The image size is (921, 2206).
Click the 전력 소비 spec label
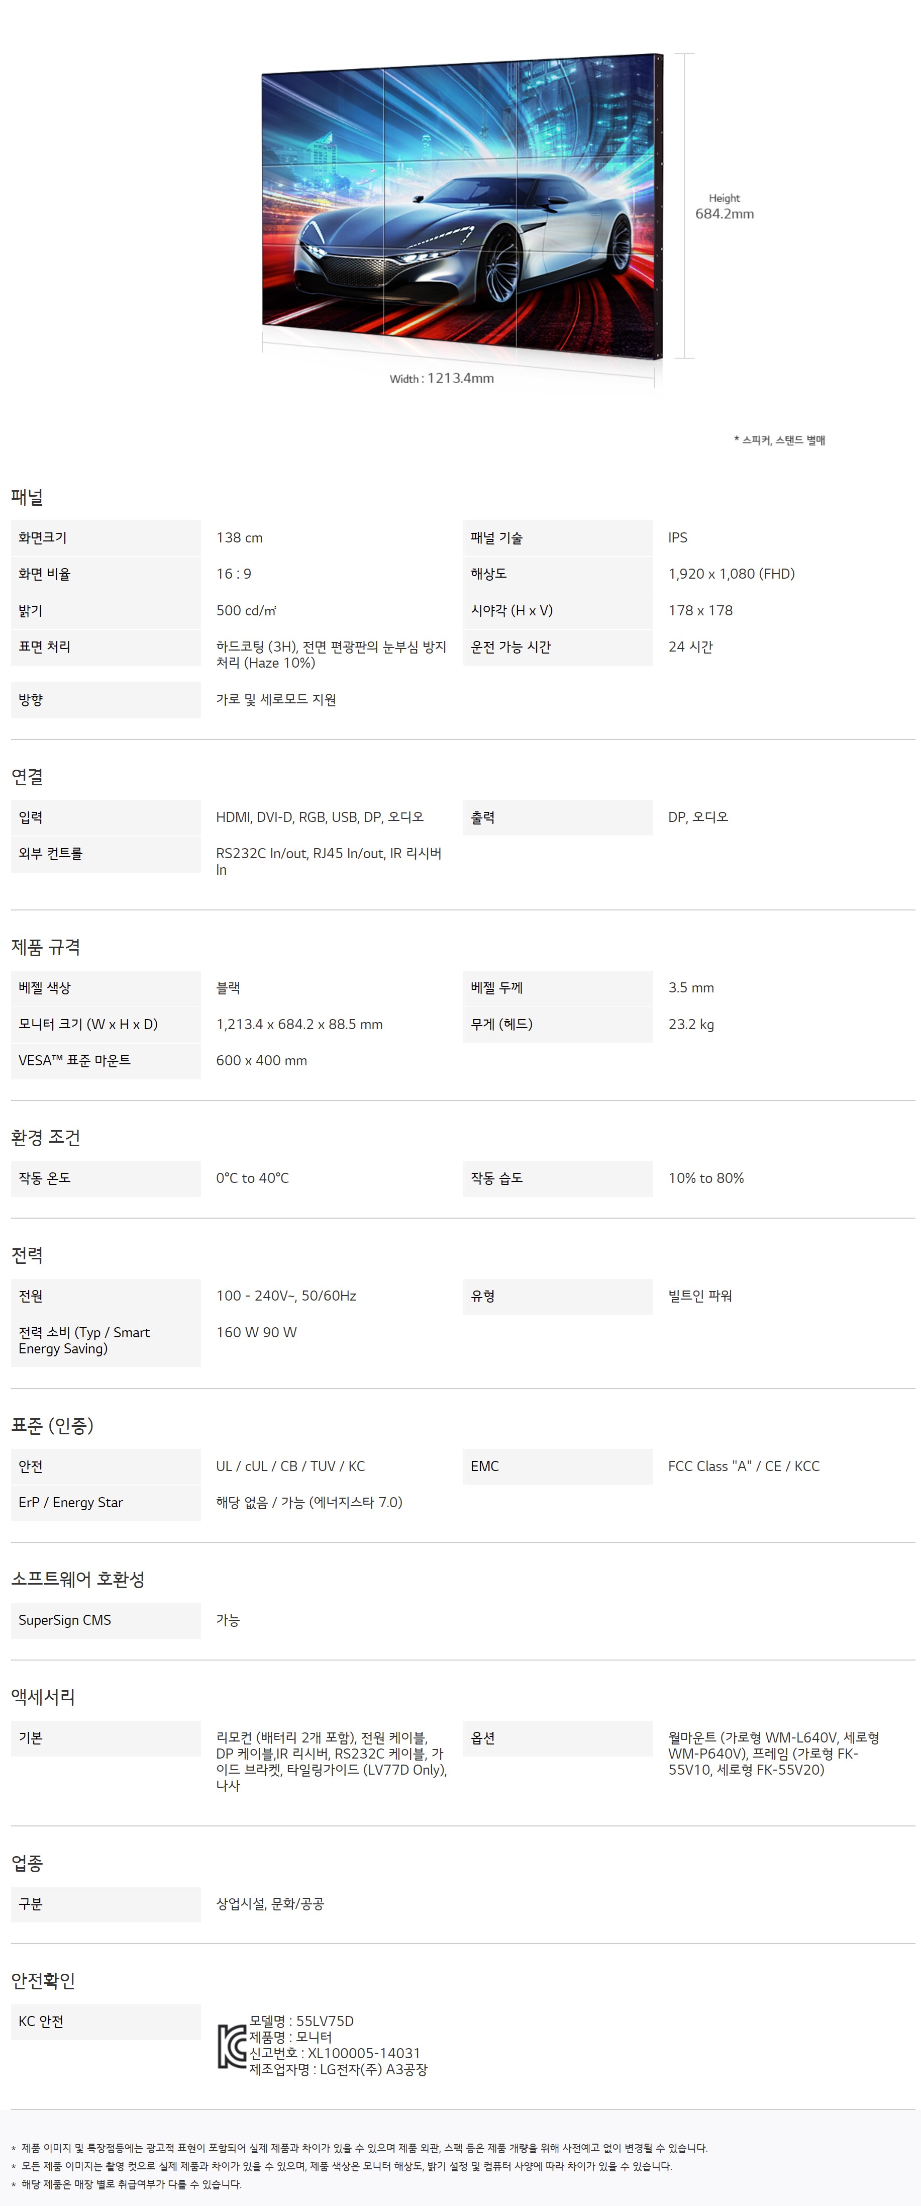(x=84, y=1340)
